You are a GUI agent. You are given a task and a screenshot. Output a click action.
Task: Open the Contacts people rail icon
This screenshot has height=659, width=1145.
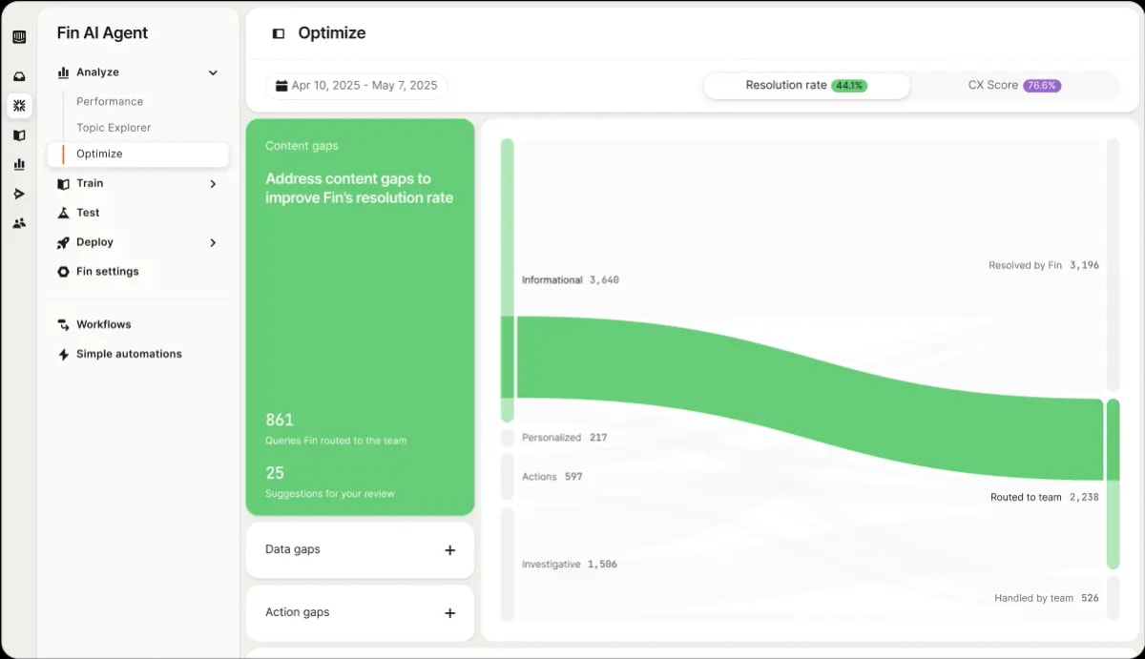19,223
